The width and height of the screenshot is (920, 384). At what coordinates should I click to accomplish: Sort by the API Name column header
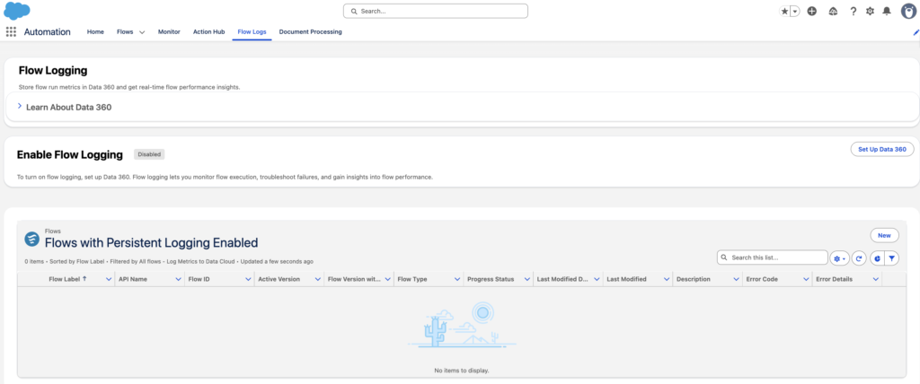(x=133, y=279)
